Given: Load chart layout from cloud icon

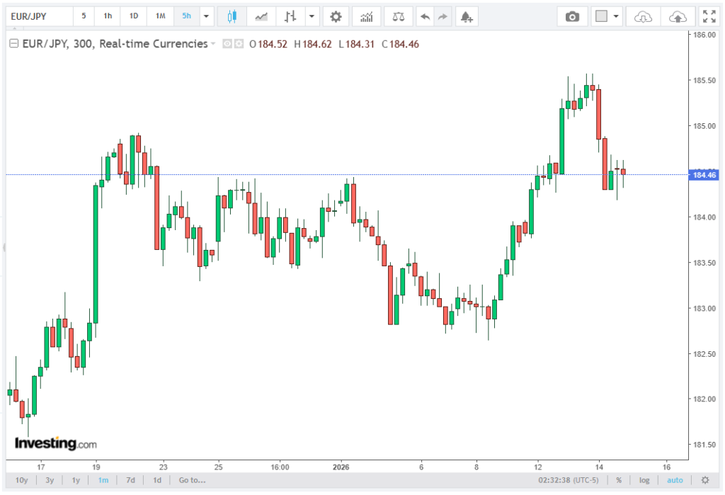Looking at the screenshot, I should 643,16.
